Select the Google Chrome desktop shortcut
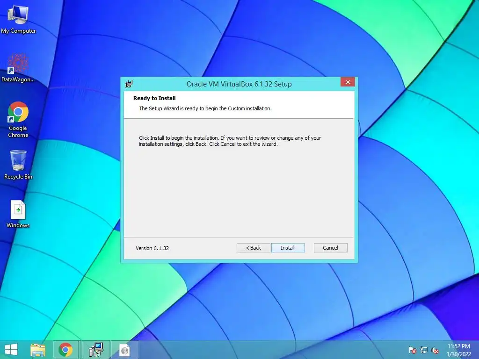 [x=18, y=120]
